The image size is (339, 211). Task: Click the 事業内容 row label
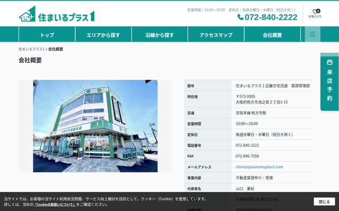click(194, 178)
